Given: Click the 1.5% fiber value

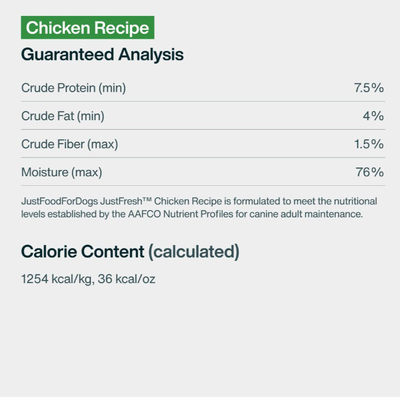Looking at the screenshot, I should 369,144.
